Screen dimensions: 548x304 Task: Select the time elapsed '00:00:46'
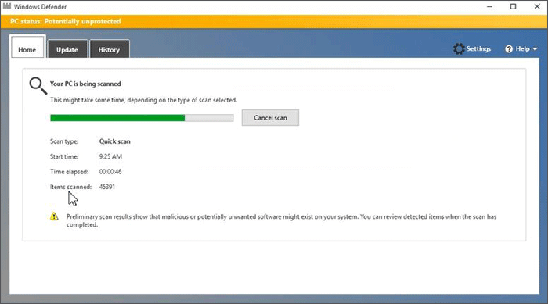(x=110, y=171)
